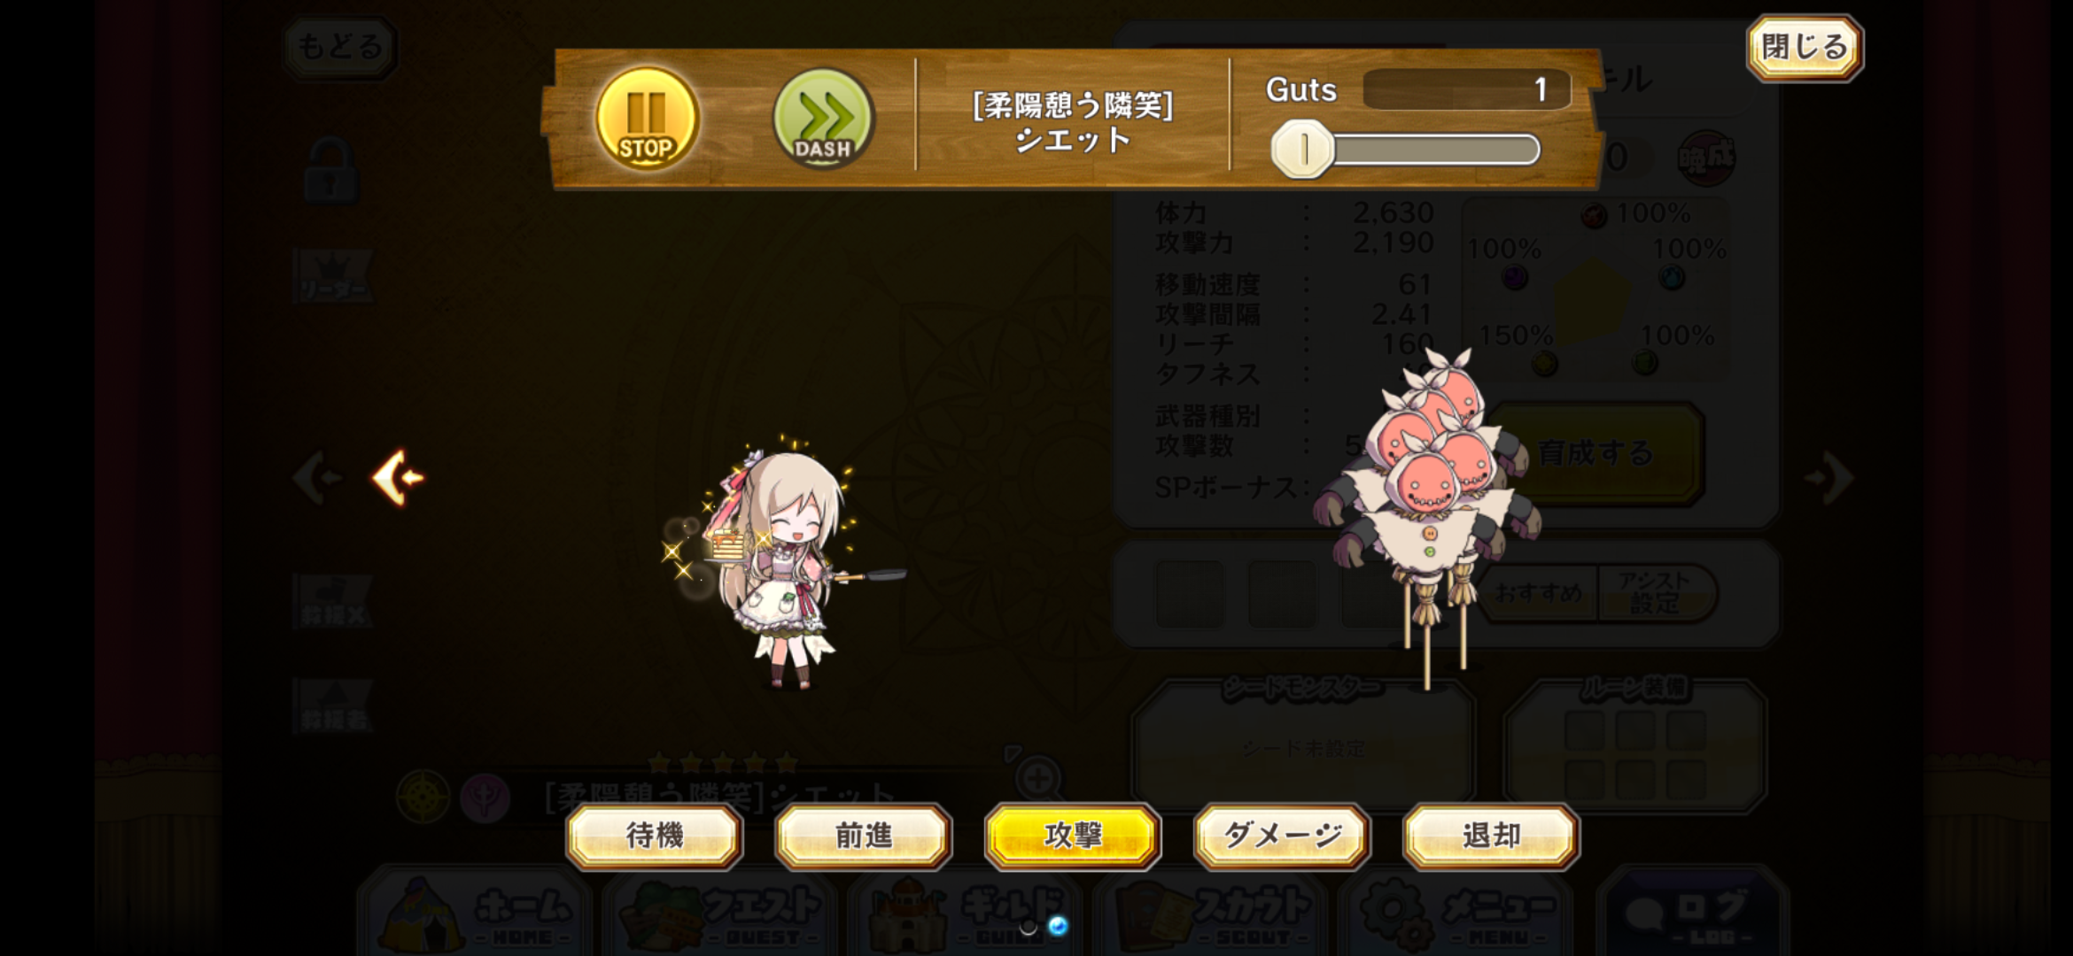This screenshot has height=956, width=2073.
Task: Select the 待機 animation button
Action: [654, 836]
